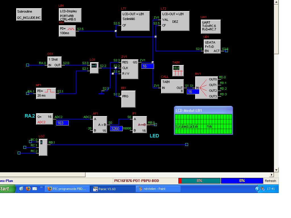Click the LCD-Modul-LB1 title bar

pyautogui.click(x=203, y=110)
